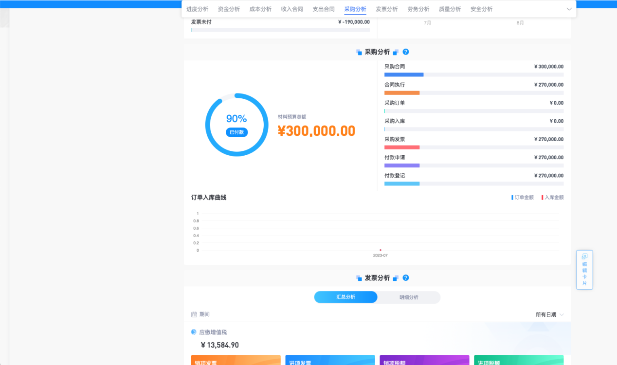617x365 pixels.
Task: Select the 汇总分析 button
Action: 345,297
